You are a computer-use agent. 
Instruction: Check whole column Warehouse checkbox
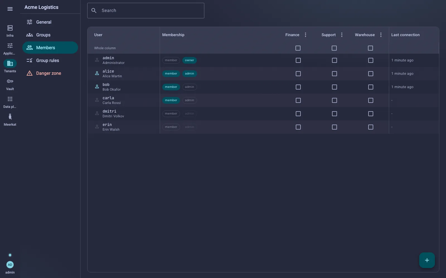click(370, 48)
